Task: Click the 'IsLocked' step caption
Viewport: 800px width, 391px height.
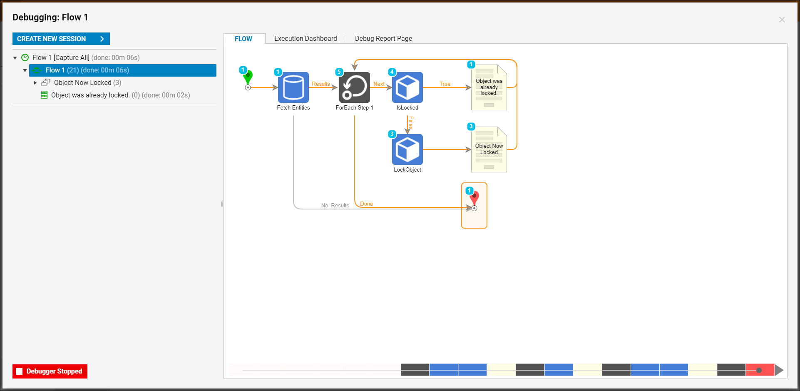Action: [407, 107]
